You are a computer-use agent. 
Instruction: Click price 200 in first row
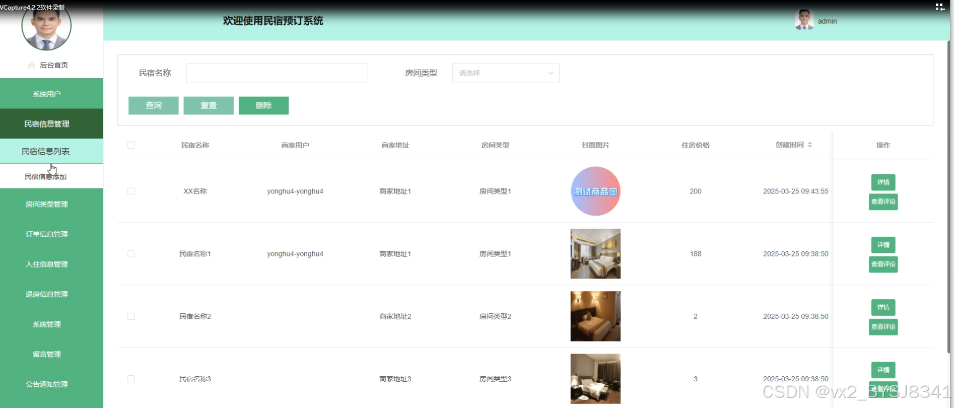pyautogui.click(x=696, y=191)
